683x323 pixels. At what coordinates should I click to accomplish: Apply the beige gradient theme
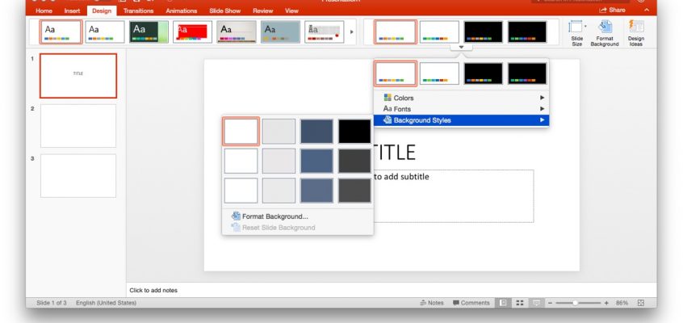237,31
